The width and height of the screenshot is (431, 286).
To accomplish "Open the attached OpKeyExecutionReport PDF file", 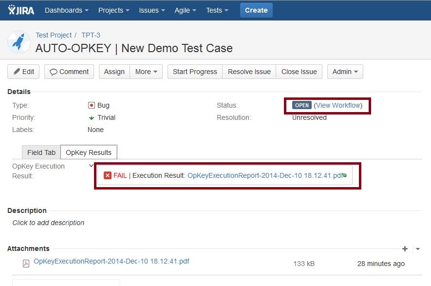I will pos(112,261).
